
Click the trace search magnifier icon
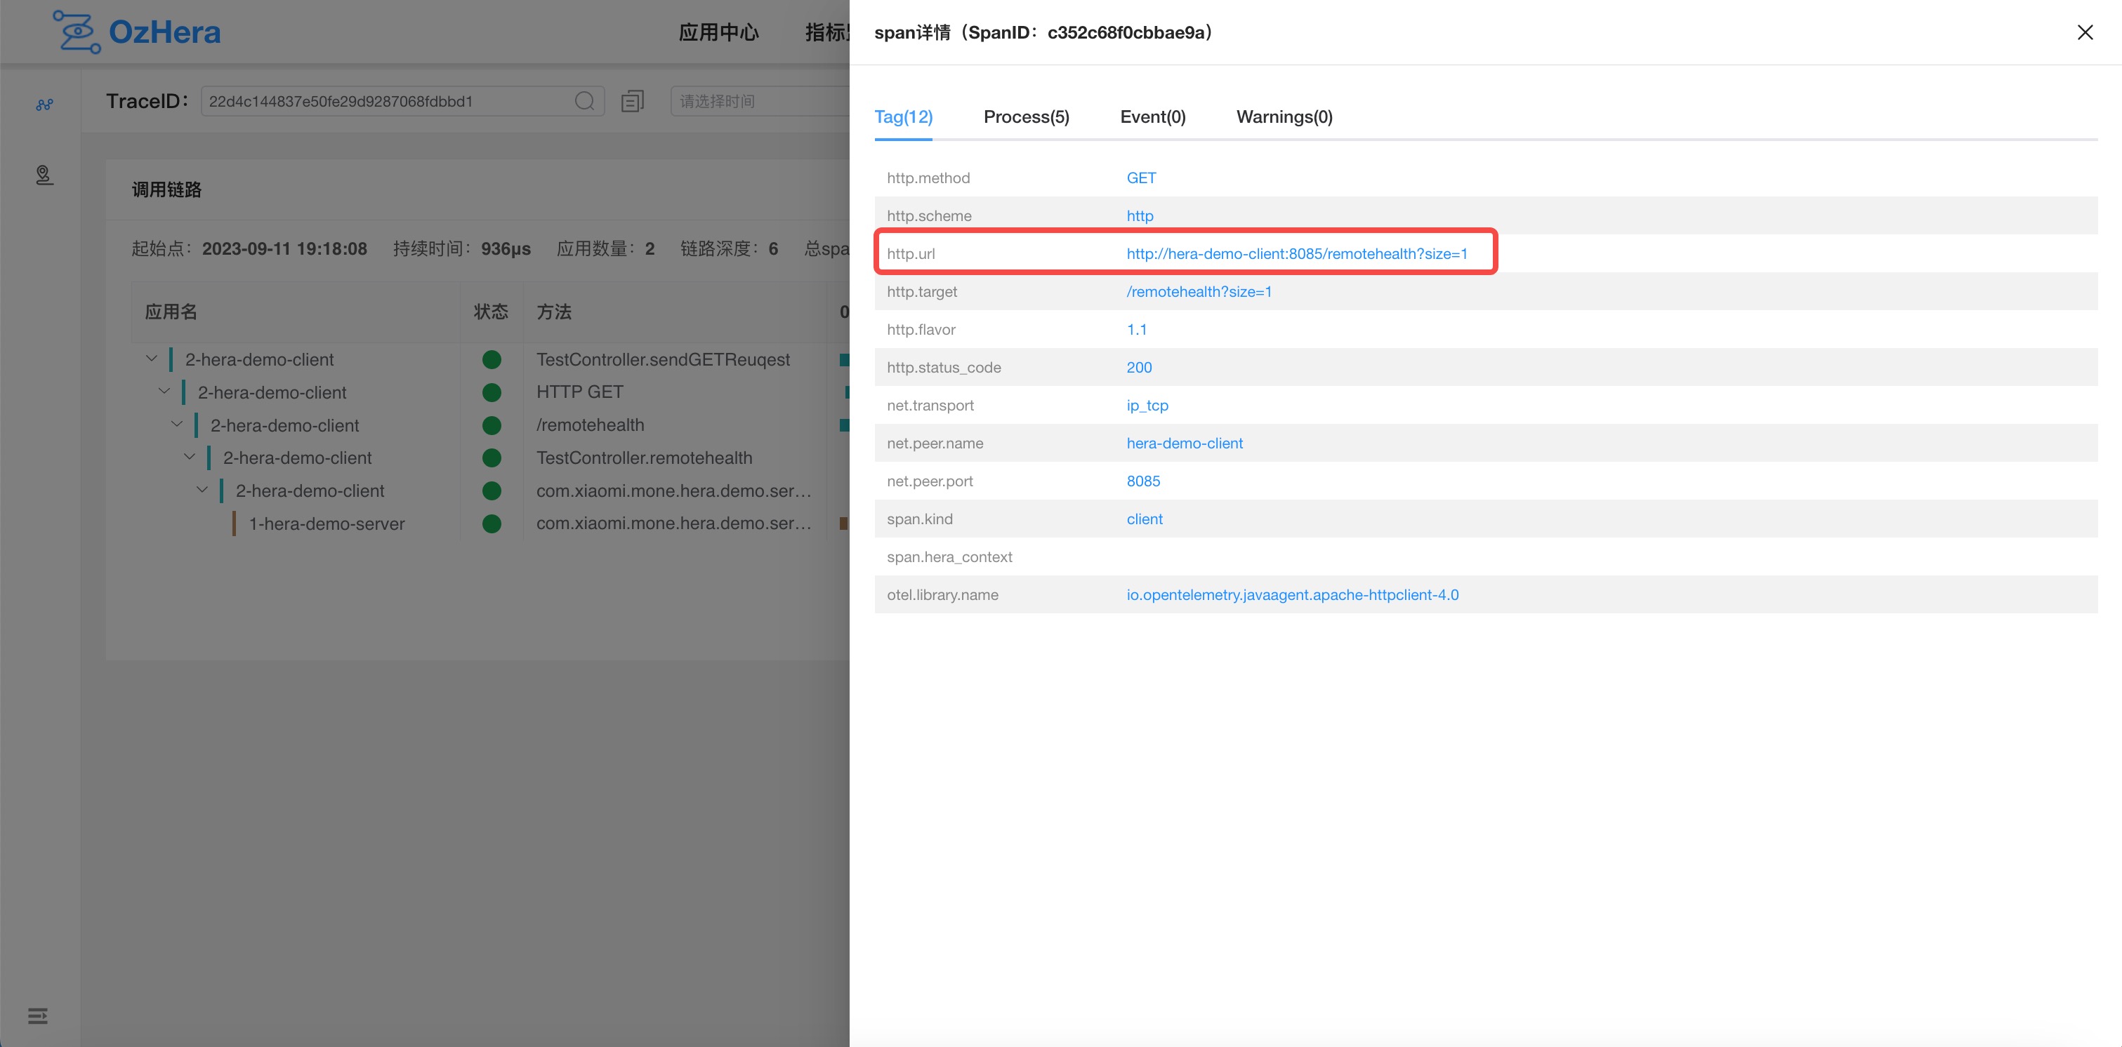pos(584,101)
